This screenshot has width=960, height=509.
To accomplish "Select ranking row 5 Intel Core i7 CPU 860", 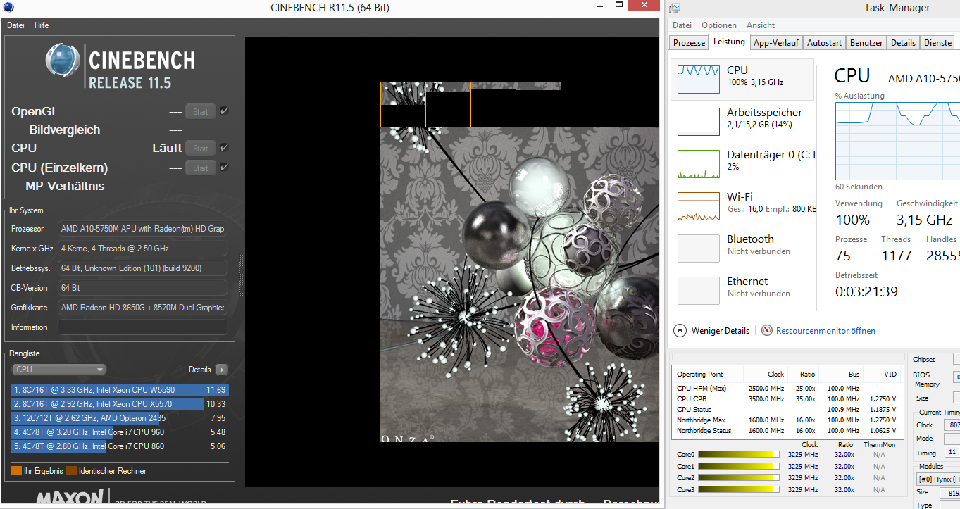I will 120,446.
